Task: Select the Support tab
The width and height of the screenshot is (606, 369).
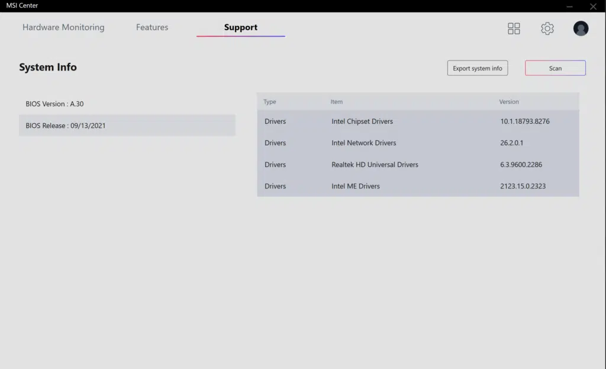Action: [x=241, y=27]
